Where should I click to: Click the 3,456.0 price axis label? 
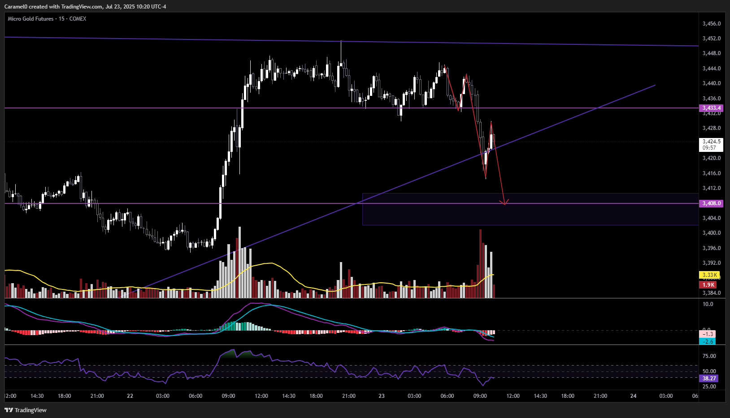coord(712,24)
